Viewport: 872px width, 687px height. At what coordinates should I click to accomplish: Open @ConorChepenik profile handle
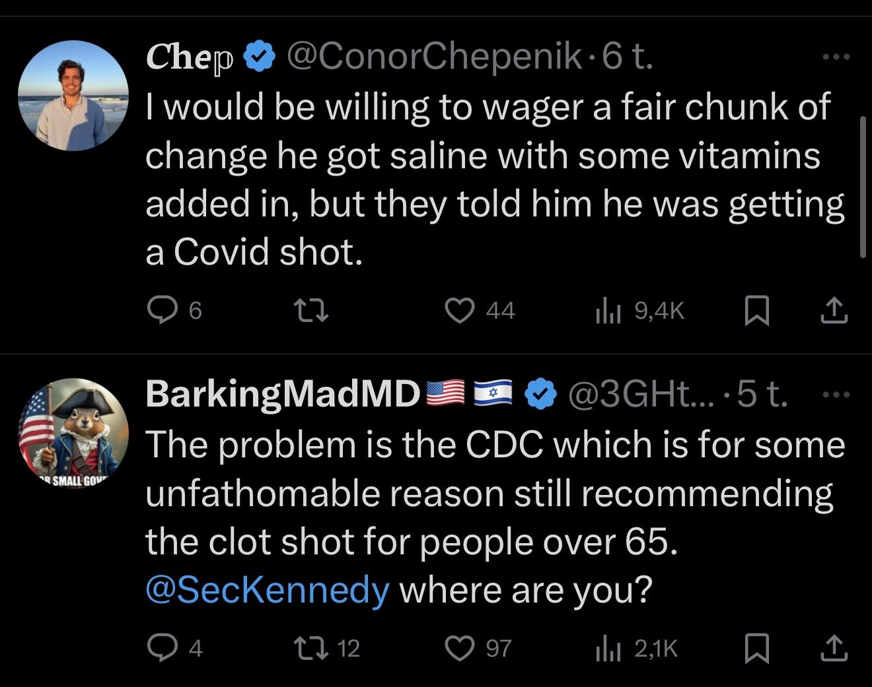point(434,58)
